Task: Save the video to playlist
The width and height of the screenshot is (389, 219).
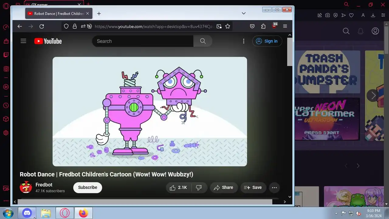Action: point(253,188)
